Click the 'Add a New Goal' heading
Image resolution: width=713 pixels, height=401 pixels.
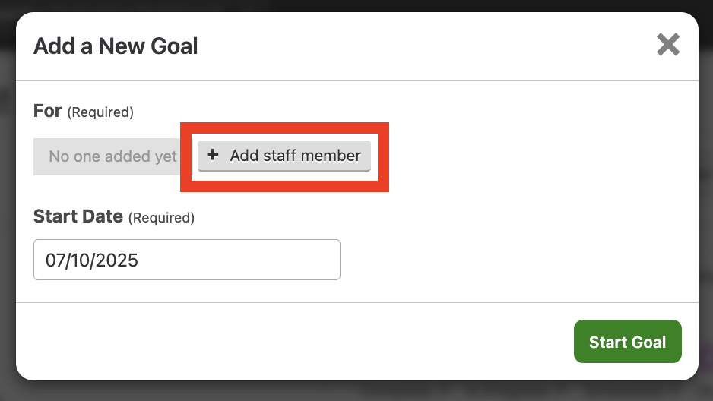pos(116,46)
